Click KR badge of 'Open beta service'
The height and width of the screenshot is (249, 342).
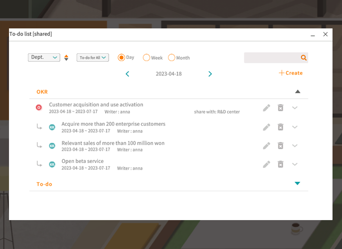pos(52,164)
